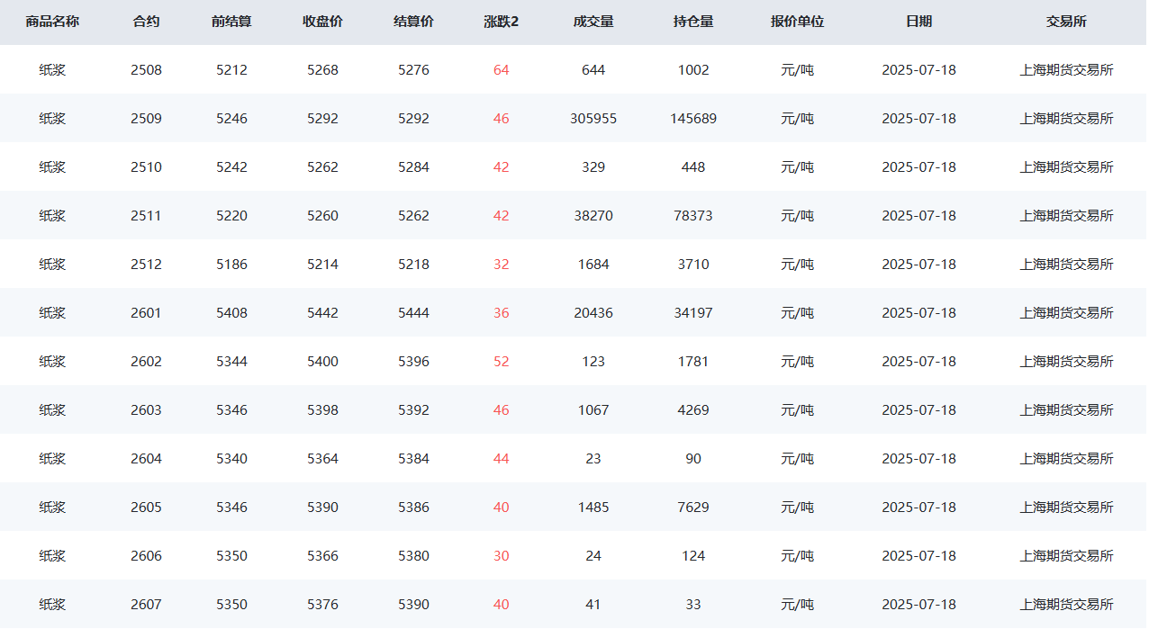Select the 成交量 column header
Viewport: 1149px width, 629px height.
coord(593,22)
